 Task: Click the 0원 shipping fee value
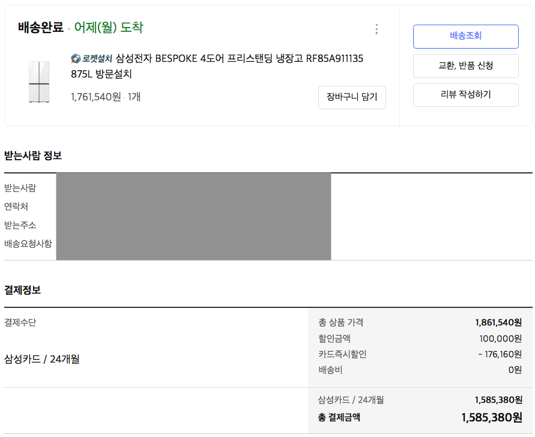coord(515,370)
